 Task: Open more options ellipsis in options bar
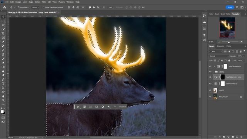pos(111,7)
